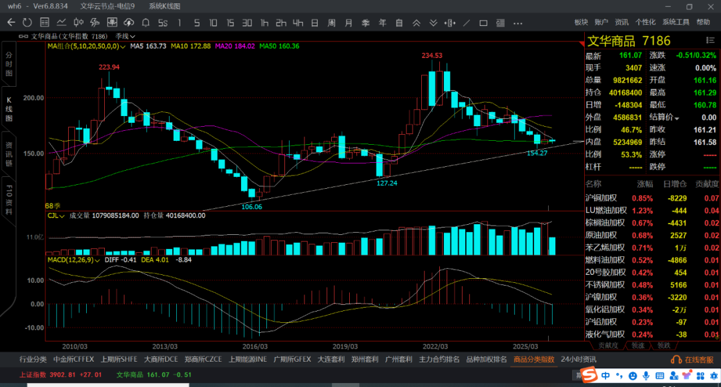Expand the 季线 period dropdown
The width and height of the screenshot is (721, 387).
(126, 36)
